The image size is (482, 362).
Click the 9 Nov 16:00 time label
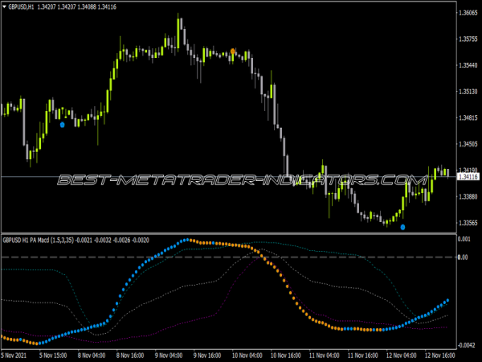(207, 356)
